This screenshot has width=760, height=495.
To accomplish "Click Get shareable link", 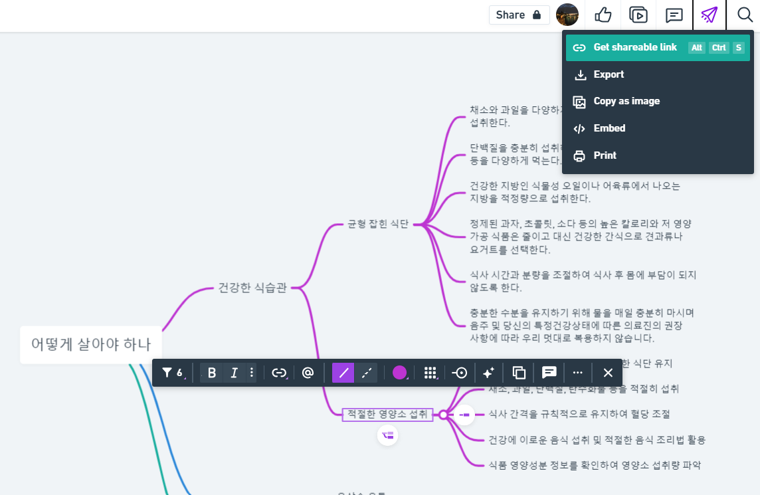I will point(635,47).
